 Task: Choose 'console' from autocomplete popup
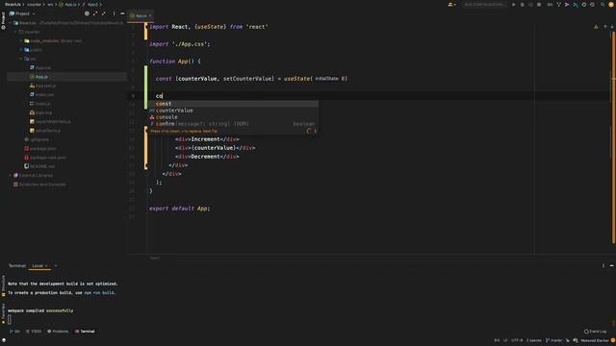pyautogui.click(x=233, y=117)
